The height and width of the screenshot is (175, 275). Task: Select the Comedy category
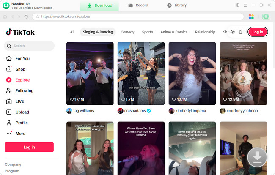pyautogui.click(x=127, y=32)
